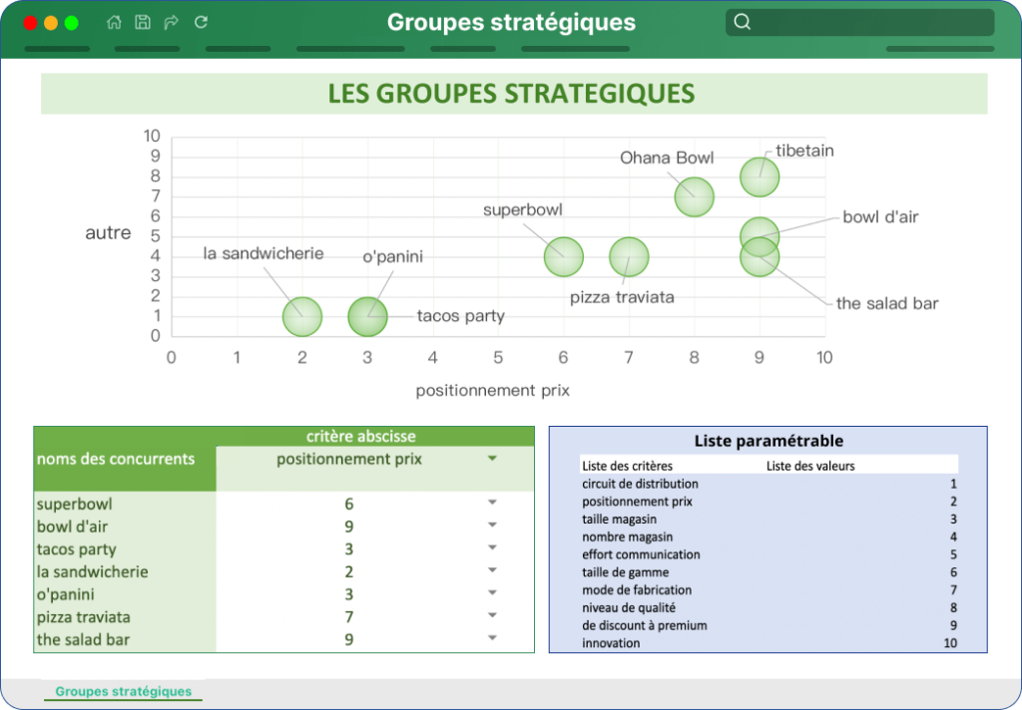
Task: Click the 'the salad bar' chart data label
Action: coord(887,303)
